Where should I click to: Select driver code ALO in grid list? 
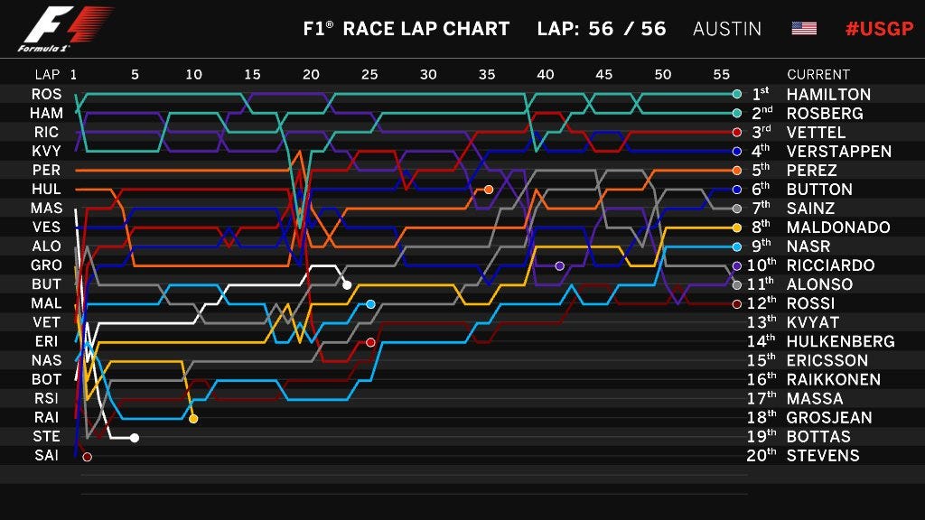tap(47, 246)
